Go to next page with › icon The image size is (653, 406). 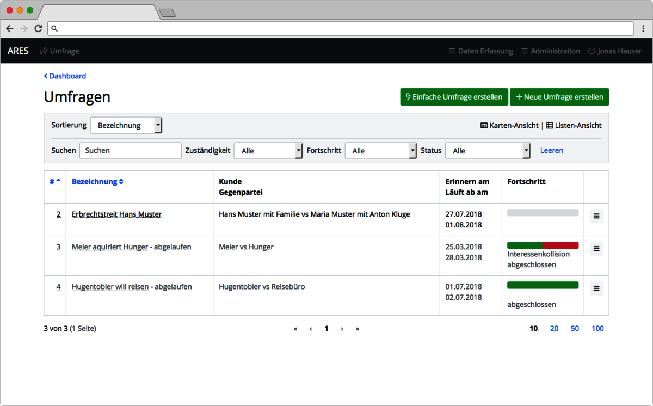pos(342,329)
